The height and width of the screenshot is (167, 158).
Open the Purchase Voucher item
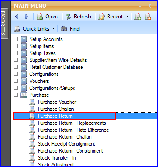(x=57, y=102)
